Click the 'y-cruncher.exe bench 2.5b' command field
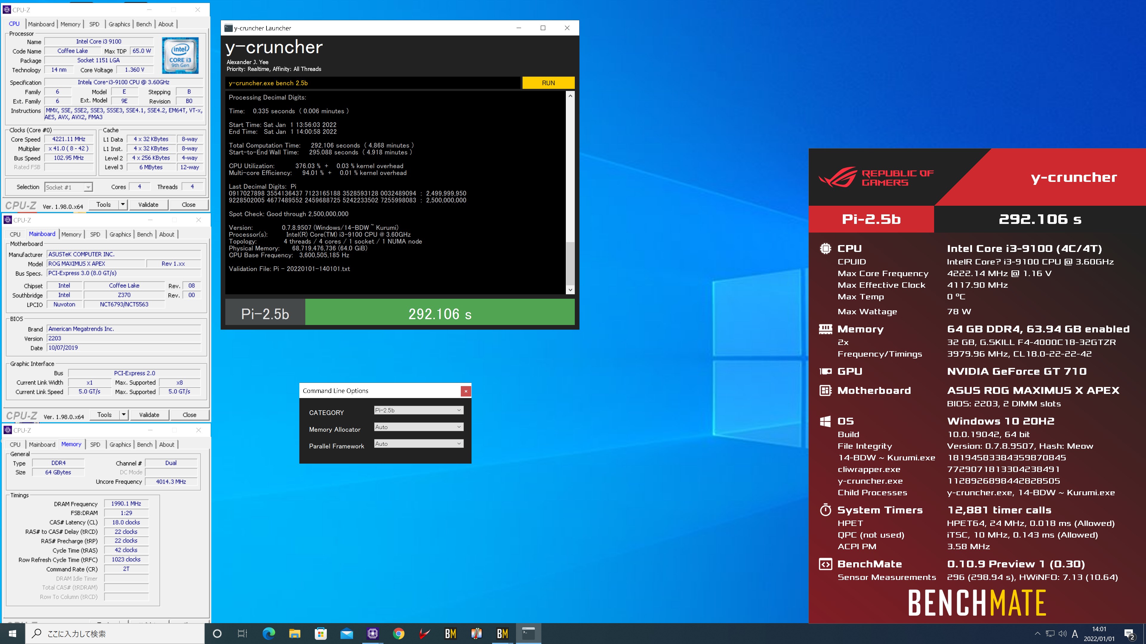1146x644 pixels. click(373, 83)
